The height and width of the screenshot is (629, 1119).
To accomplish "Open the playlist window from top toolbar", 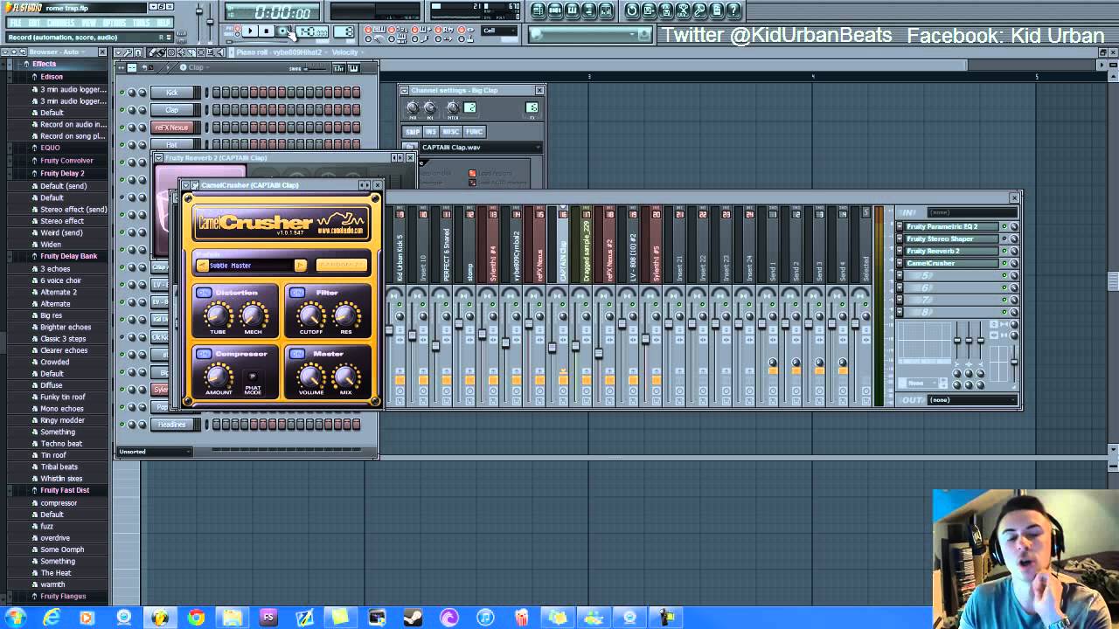I will pyautogui.click(x=539, y=10).
